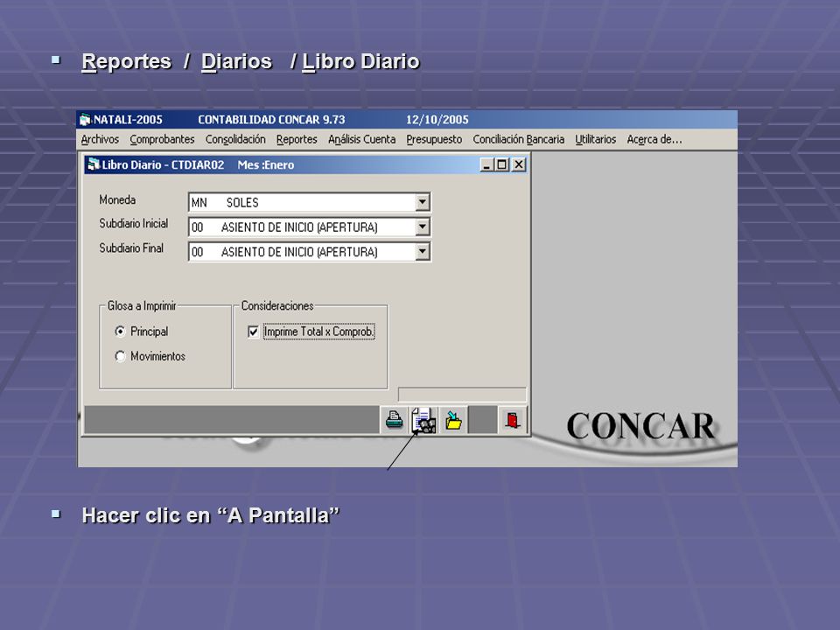Screen dimensions: 840x630
Task: Click the yellow folder export icon
Action: pyautogui.click(x=453, y=420)
